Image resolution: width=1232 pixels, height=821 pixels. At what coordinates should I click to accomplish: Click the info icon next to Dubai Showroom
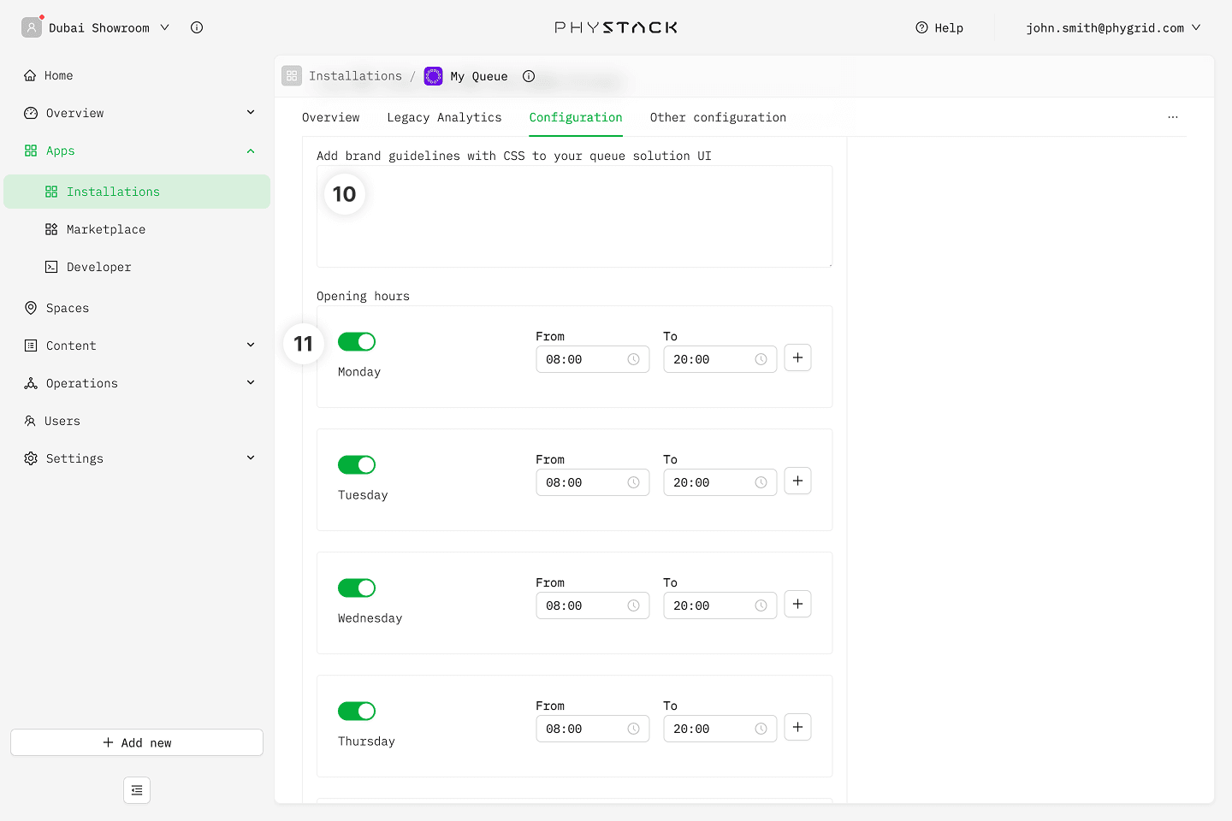point(197,27)
